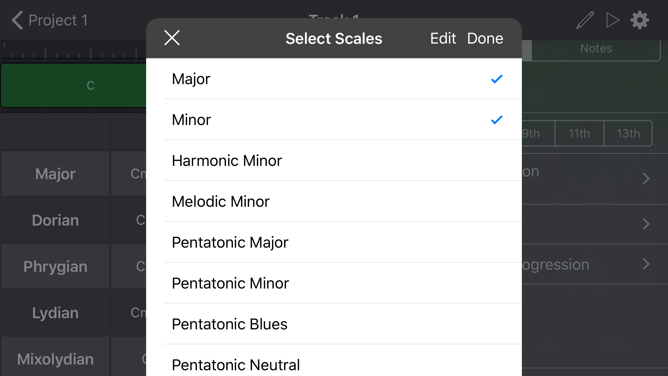Close the Select Scales dialog with the X
Image resolution: width=668 pixels, height=376 pixels.
coord(172,38)
